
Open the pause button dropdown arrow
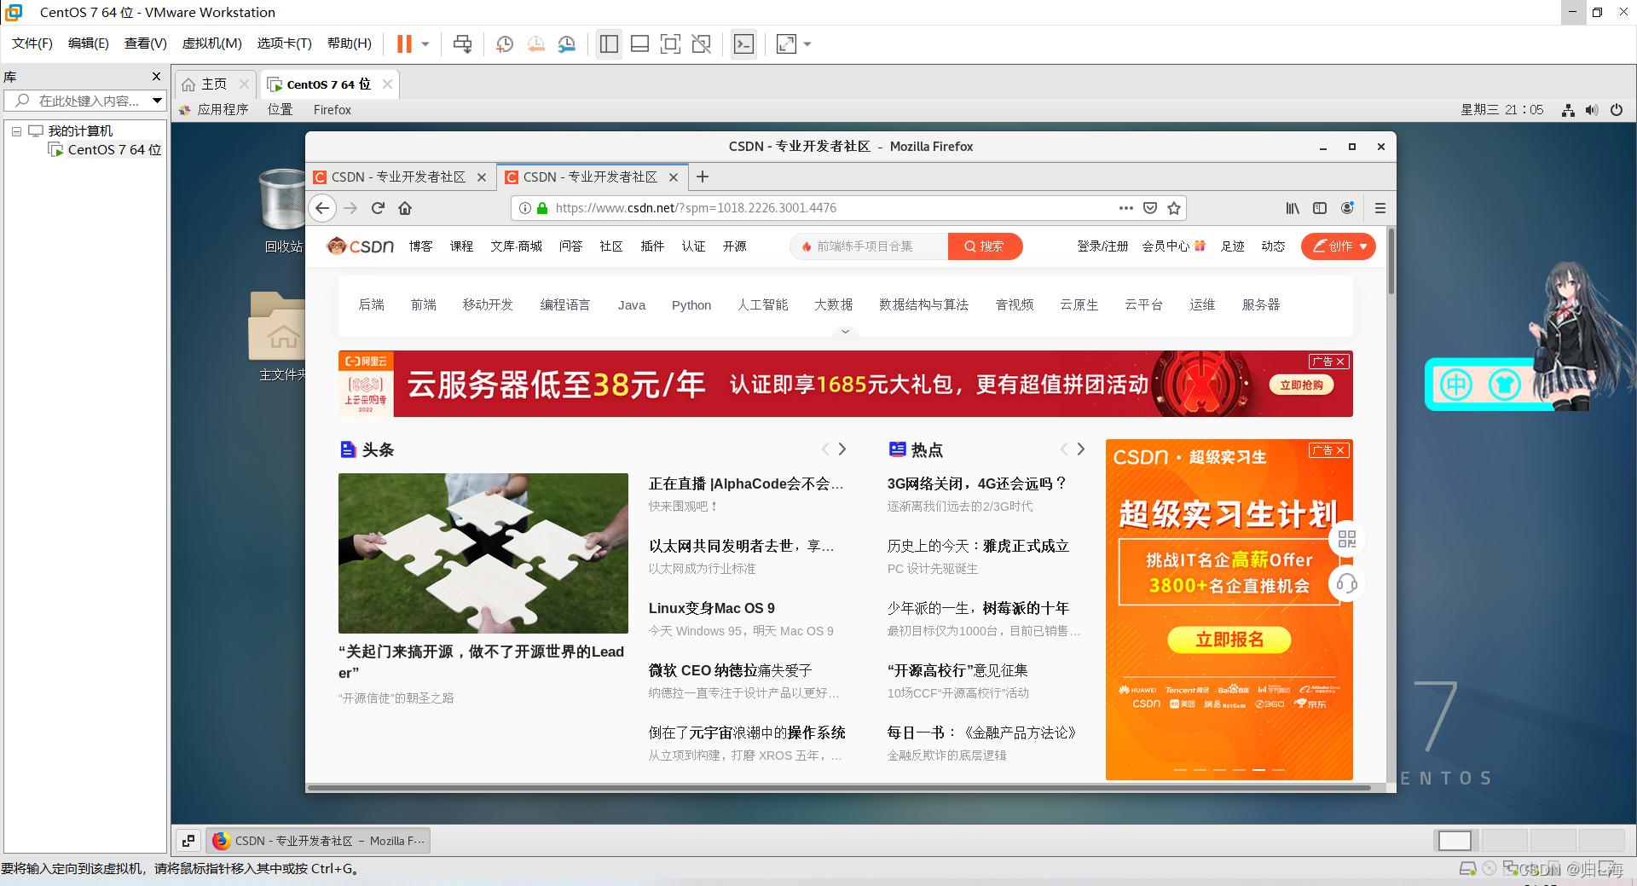pos(425,43)
